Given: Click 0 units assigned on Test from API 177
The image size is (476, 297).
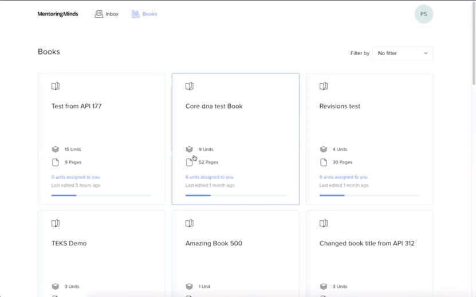Looking at the screenshot, I should (x=75, y=177).
